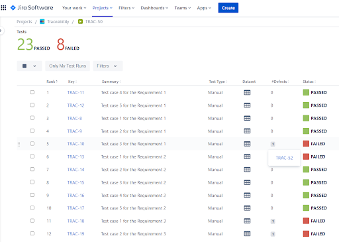
Task: Click the TRAC-50 issue type icon
Action: pyautogui.click(x=80, y=22)
